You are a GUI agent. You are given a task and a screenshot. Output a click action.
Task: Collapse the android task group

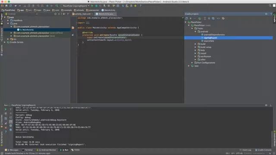[195, 31]
